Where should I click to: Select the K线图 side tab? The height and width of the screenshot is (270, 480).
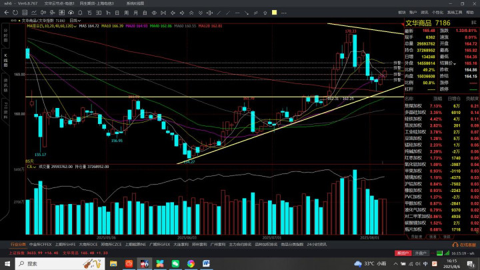(x=5, y=60)
